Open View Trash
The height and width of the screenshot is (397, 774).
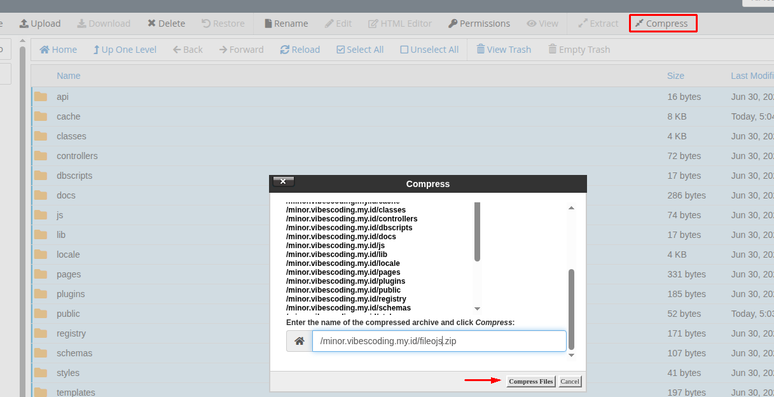click(504, 50)
